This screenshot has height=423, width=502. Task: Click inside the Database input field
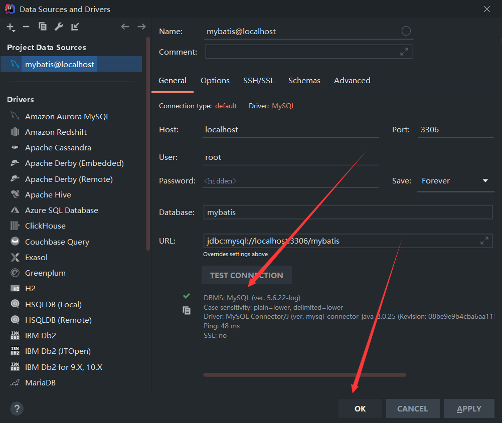(x=301, y=212)
